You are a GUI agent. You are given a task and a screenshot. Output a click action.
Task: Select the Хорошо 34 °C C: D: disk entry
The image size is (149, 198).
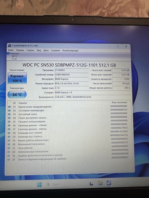click(13, 56)
